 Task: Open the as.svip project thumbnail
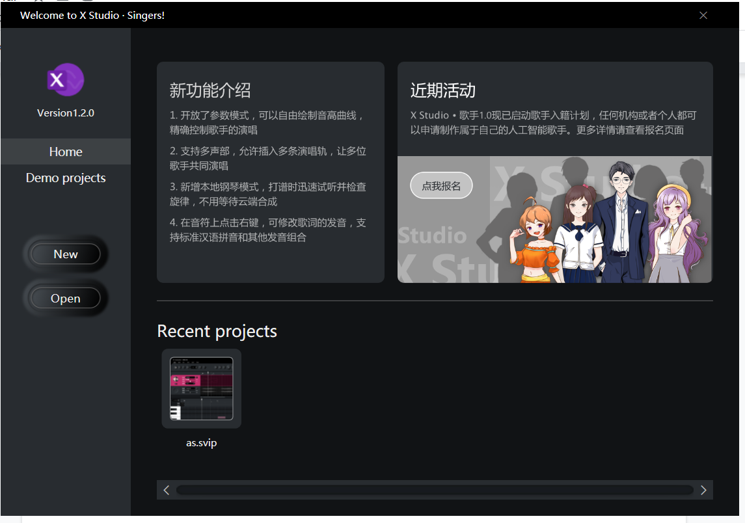(x=201, y=388)
